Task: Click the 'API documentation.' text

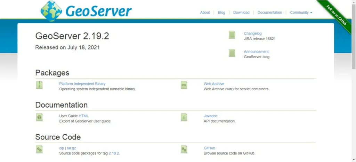Action: [x=220, y=121]
